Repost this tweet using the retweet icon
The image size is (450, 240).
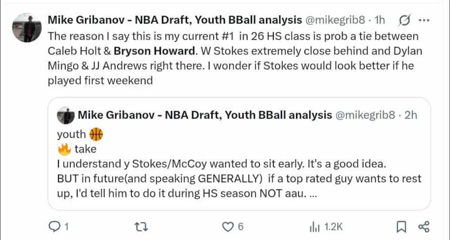click(138, 226)
